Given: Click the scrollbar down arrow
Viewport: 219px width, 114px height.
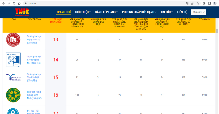Looking at the screenshot, I should 217,112.
